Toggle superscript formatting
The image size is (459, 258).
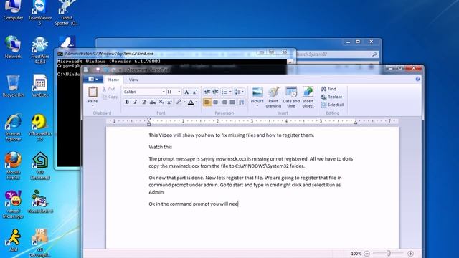point(169,102)
